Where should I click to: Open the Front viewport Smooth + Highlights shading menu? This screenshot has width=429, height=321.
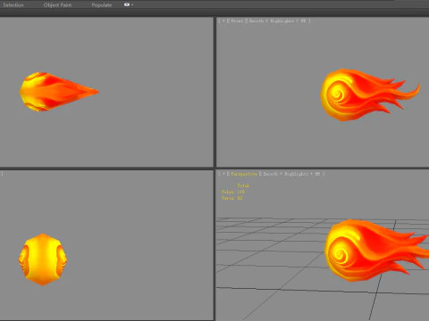(278, 21)
